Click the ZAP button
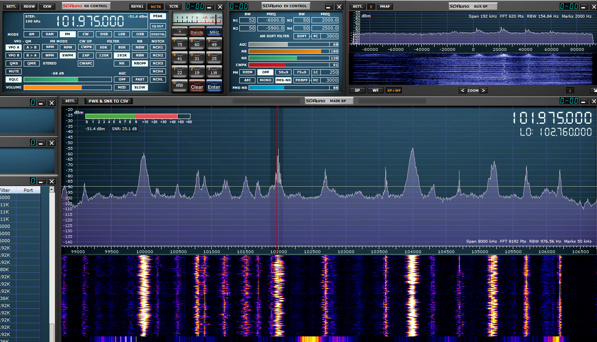597x342 pixels. 86,55
